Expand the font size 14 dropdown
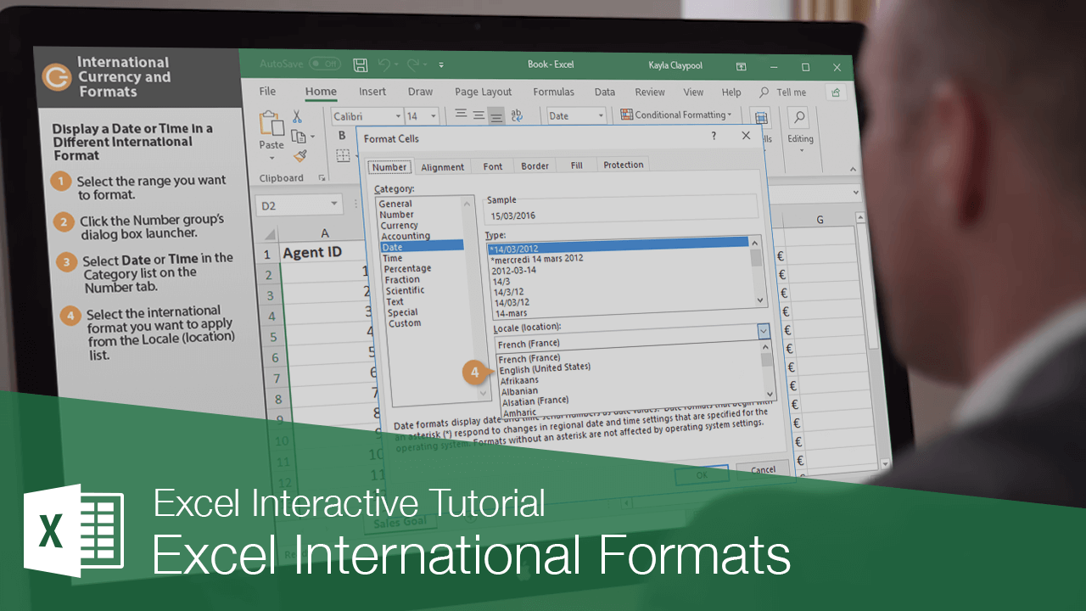 pos(434,116)
